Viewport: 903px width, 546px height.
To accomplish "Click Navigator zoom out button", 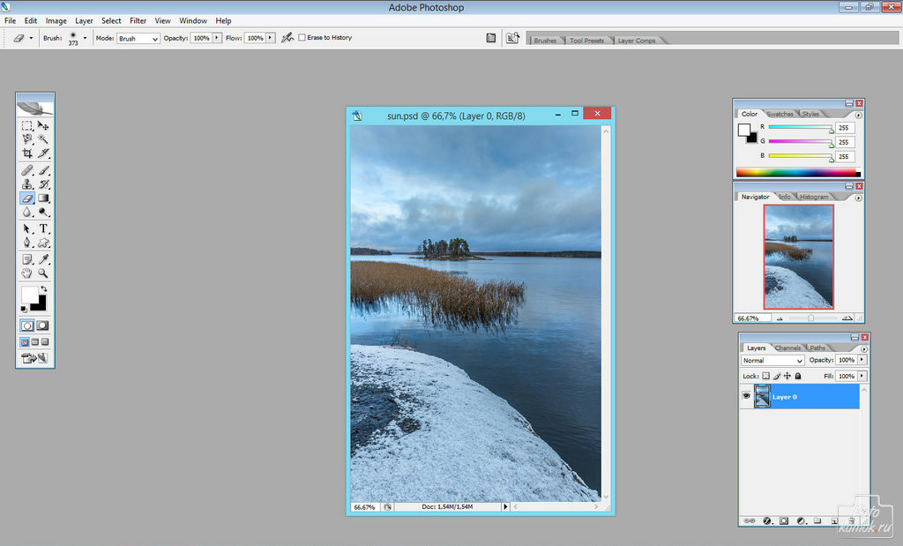I will pos(780,318).
